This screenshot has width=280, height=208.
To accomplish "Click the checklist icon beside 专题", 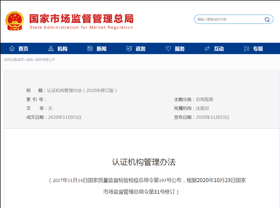I will click(246, 48).
